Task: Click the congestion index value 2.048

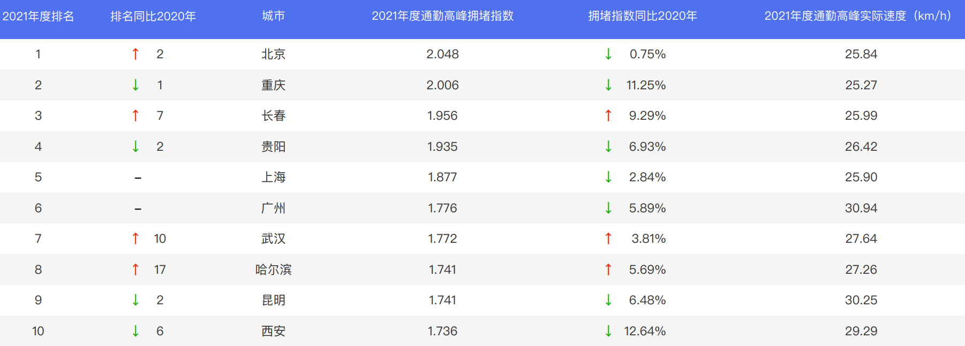Action: coord(442,54)
